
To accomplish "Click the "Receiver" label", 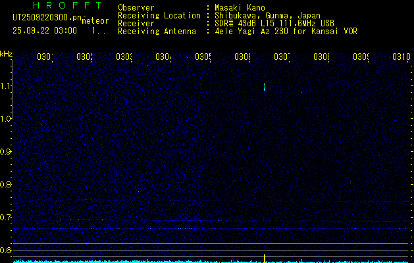I will pos(136,24).
